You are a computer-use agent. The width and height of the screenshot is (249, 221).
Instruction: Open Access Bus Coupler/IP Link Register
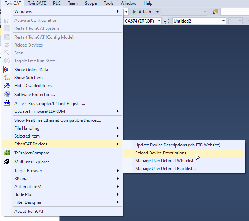tap(62, 104)
